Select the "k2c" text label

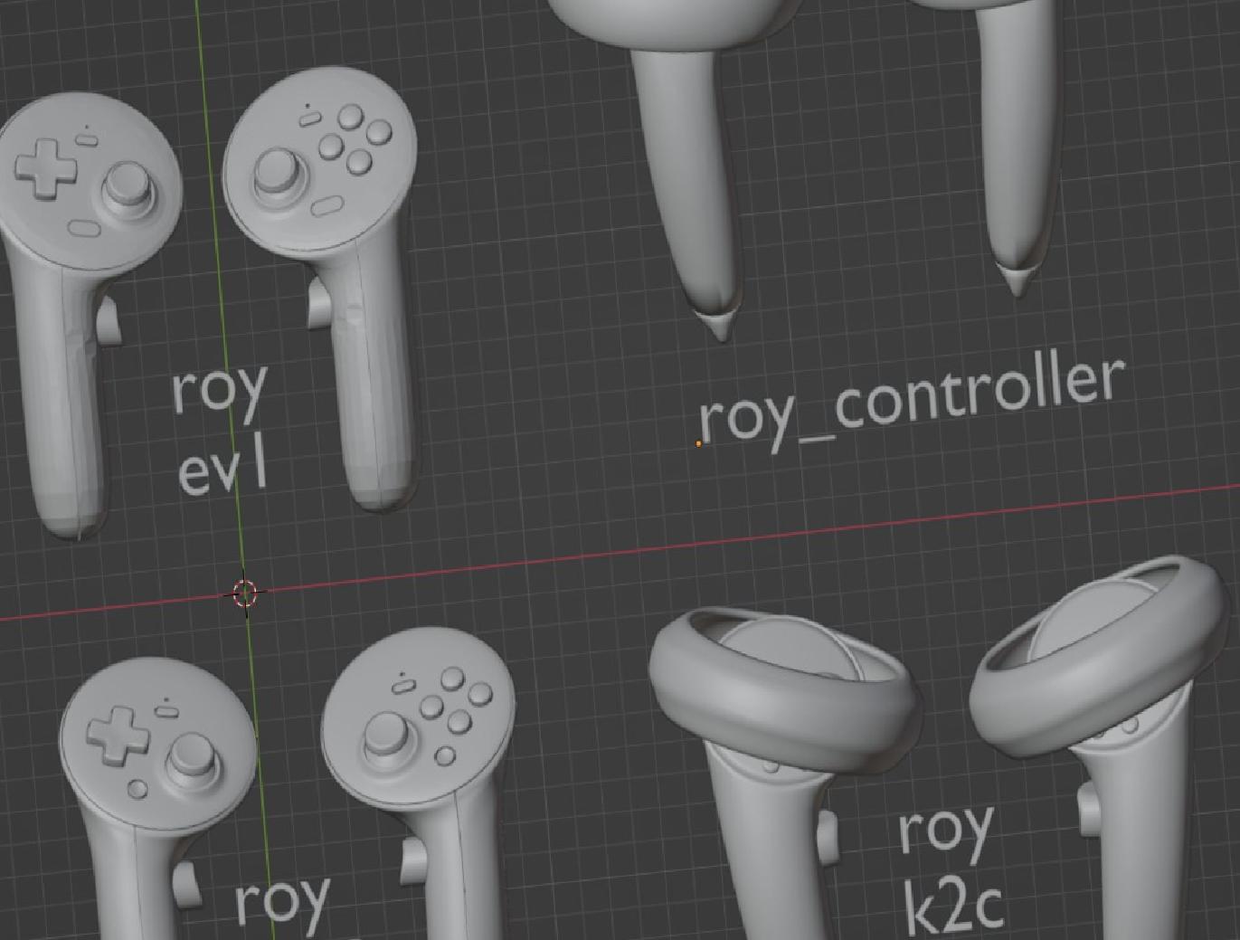(x=953, y=907)
